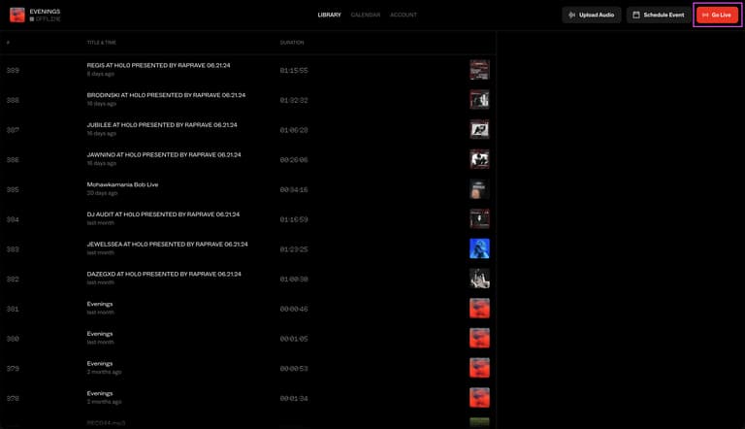Click row number 389

(13, 71)
